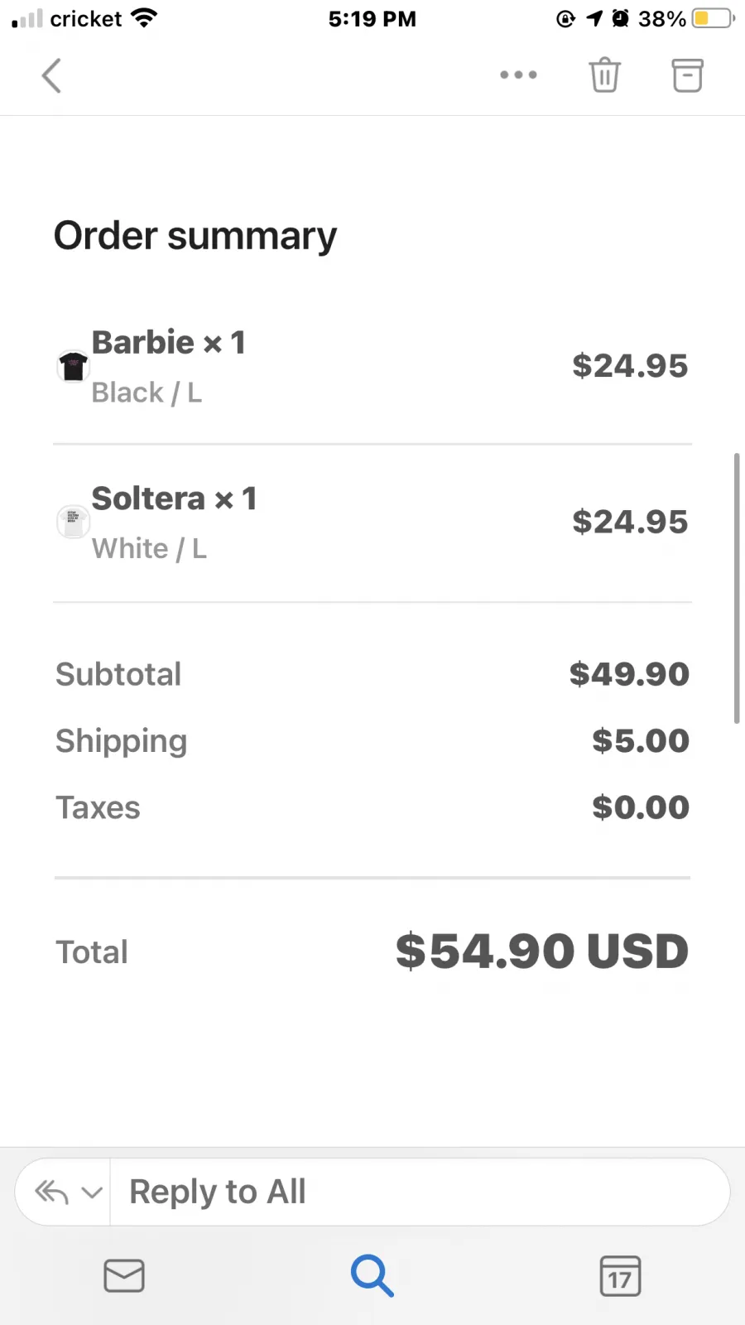Tap the alarm clock status icon
Viewport: 745px width, 1325px height.
coord(620,18)
